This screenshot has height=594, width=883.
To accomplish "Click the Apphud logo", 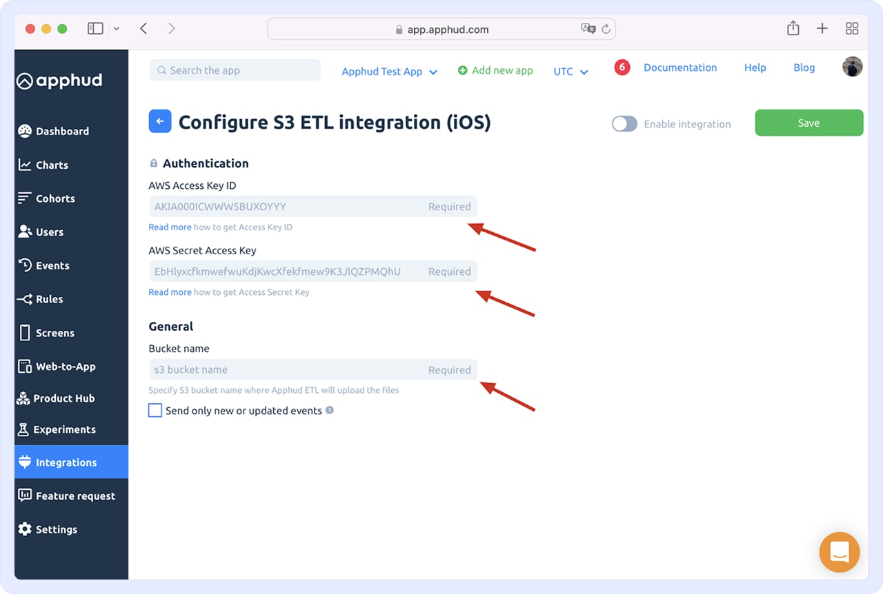I will point(59,81).
